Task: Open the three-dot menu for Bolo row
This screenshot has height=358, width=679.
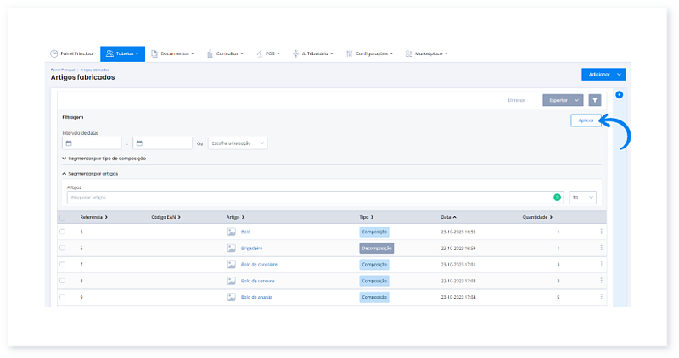Action: point(601,232)
